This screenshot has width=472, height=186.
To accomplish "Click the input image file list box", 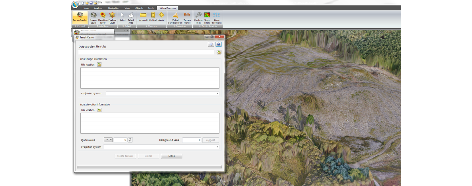I will click(x=149, y=78).
